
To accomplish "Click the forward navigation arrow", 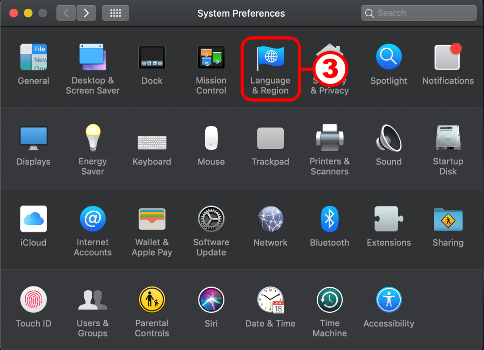I will pyautogui.click(x=86, y=13).
